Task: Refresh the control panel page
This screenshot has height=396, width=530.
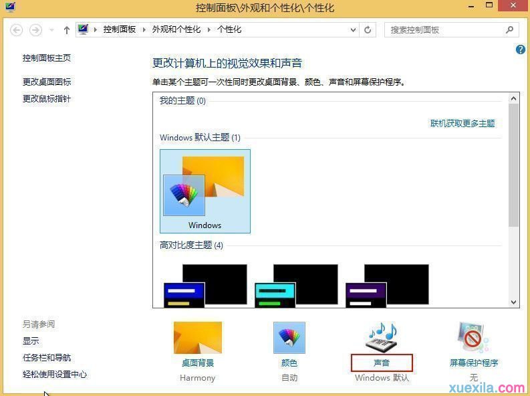Action: click(x=368, y=29)
